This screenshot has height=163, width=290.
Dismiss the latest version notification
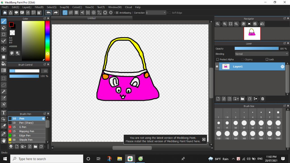click(x=204, y=140)
